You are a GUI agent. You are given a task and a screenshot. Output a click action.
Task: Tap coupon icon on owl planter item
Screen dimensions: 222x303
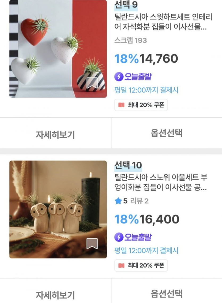(x=121, y=265)
